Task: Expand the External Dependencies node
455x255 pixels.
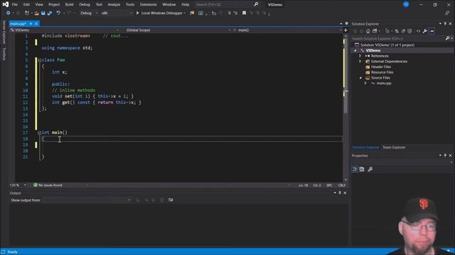Action: click(360, 62)
